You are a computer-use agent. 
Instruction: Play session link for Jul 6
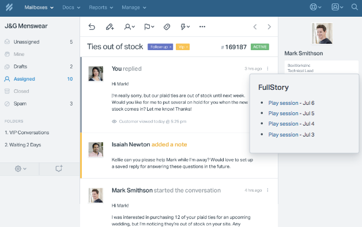pyautogui.click(x=283, y=103)
